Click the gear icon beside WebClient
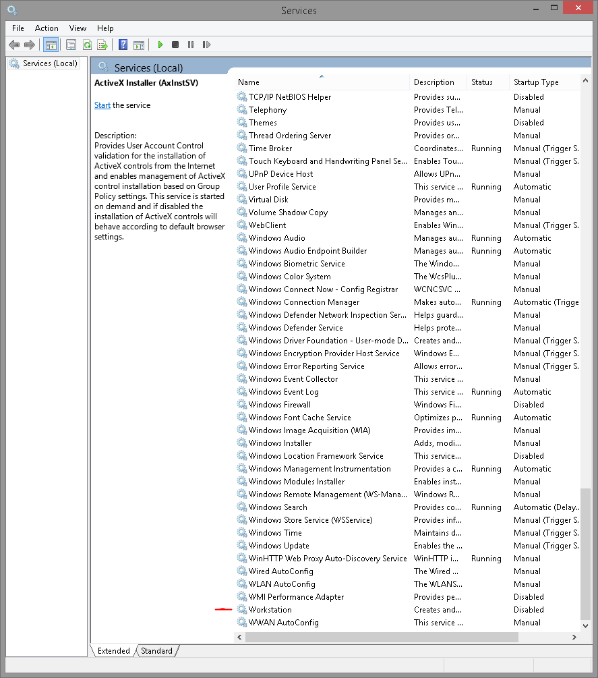 (x=242, y=225)
